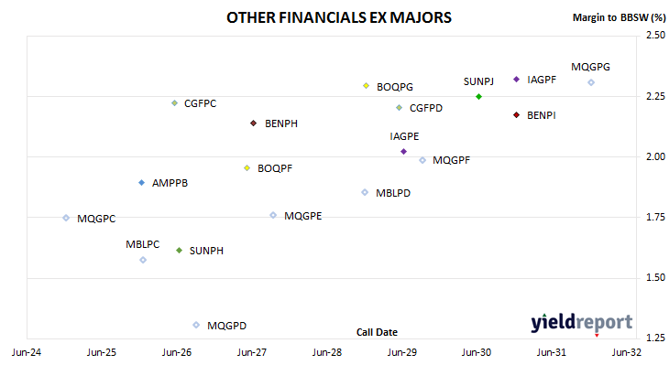This screenshot has width=669, height=365.
Task: Click the MQGPG diamond data point
Action: click(591, 82)
